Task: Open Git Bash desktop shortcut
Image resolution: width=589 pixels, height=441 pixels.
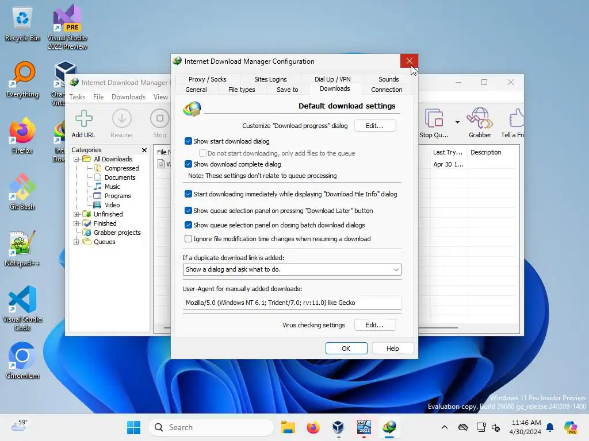Action: coord(22,192)
